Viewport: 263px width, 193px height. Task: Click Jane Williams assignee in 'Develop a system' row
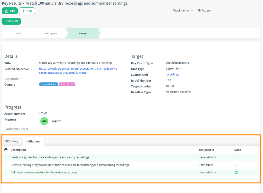(208, 157)
